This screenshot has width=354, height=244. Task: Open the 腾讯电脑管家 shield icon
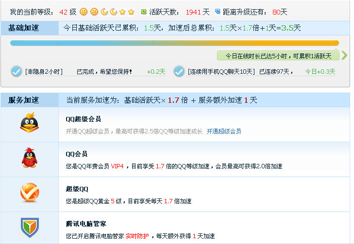pos(29,227)
